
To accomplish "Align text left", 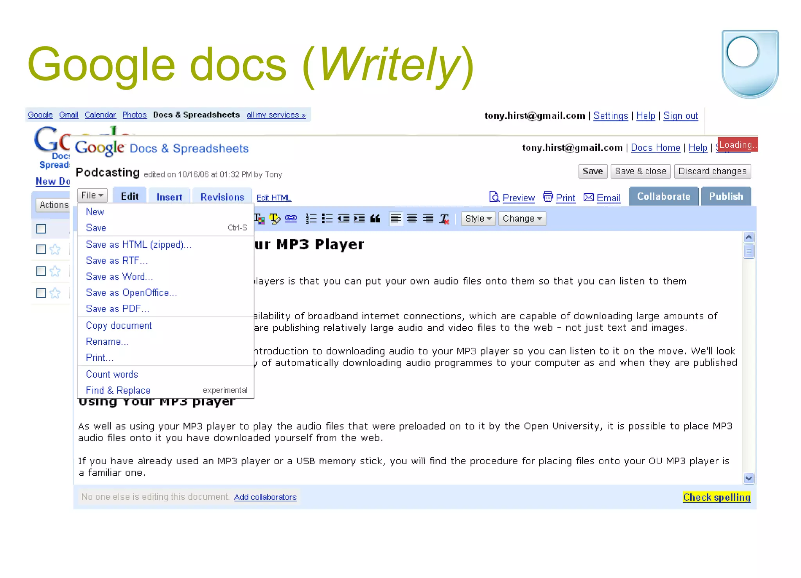I will click(396, 219).
